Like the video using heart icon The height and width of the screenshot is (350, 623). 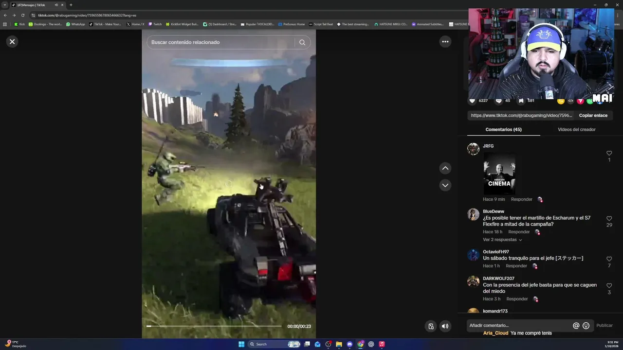coord(472,101)
